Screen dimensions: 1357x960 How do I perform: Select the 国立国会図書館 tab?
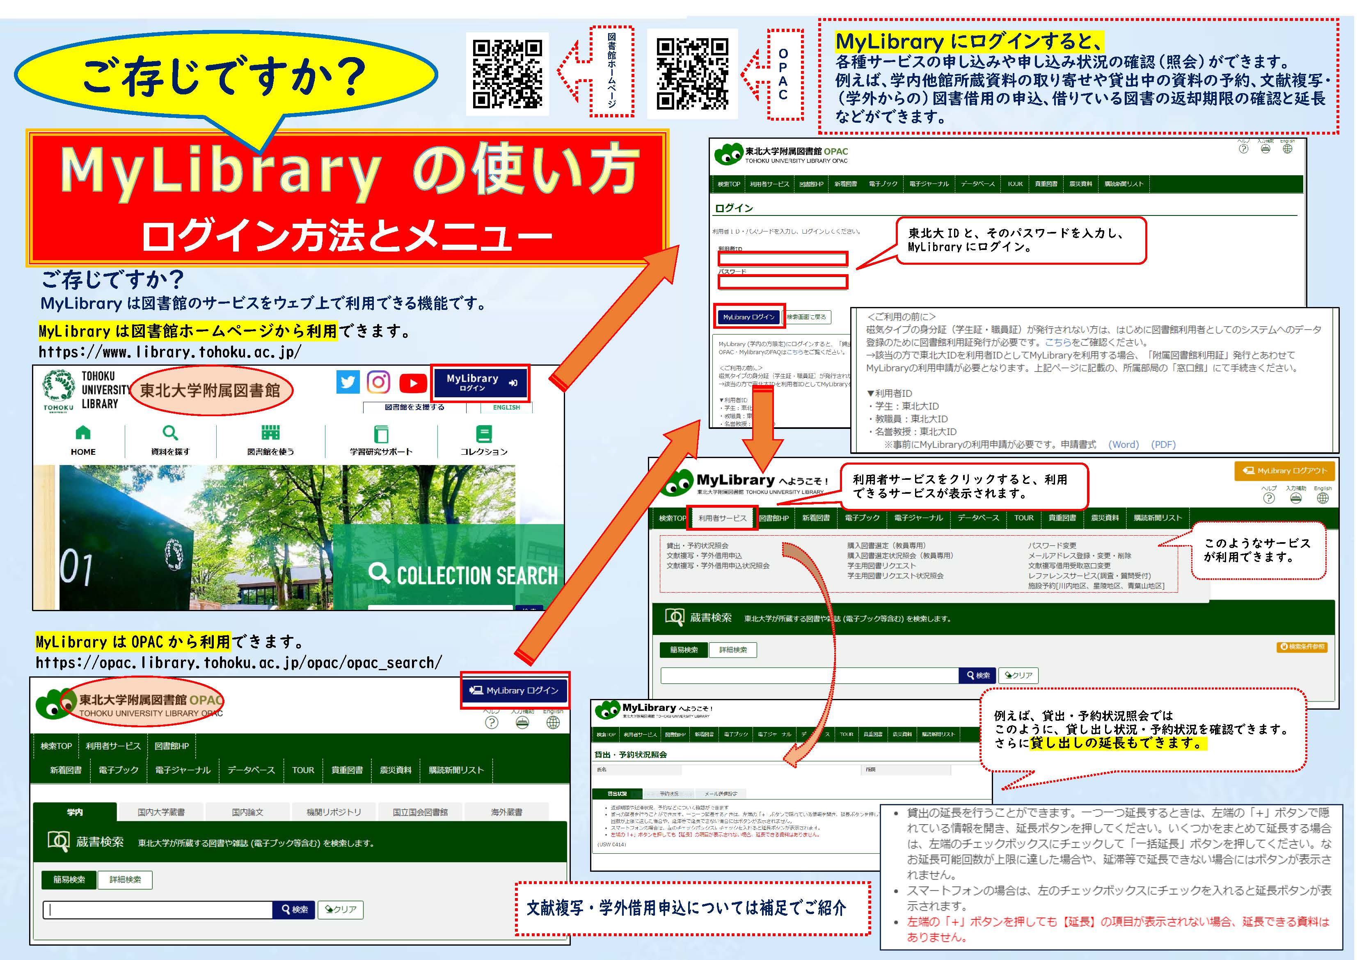420,811
